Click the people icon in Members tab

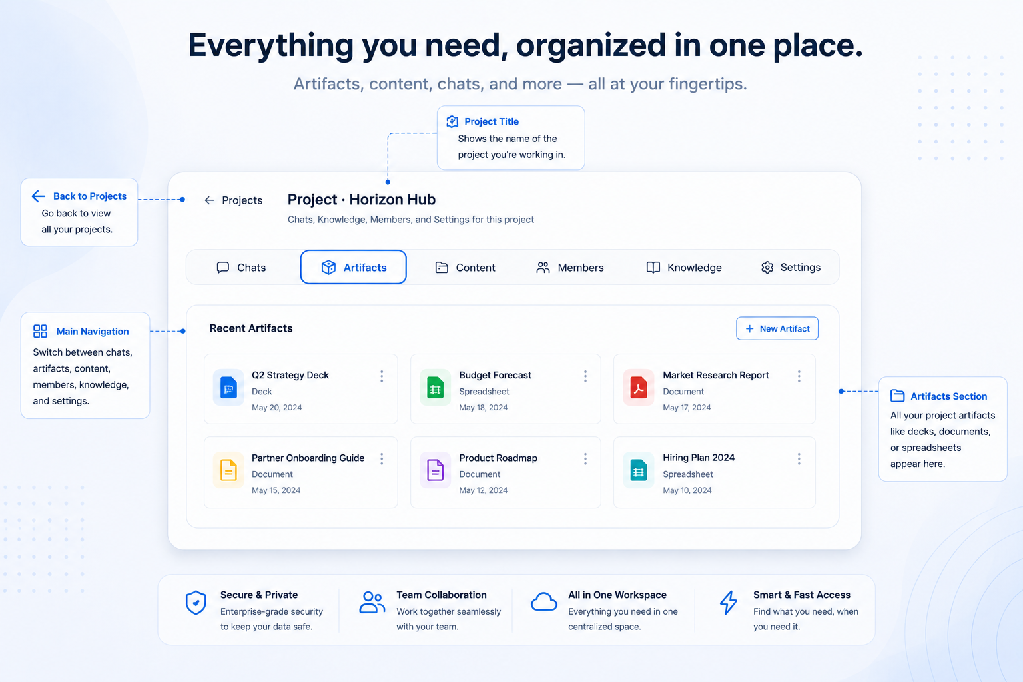coord(543,268)
